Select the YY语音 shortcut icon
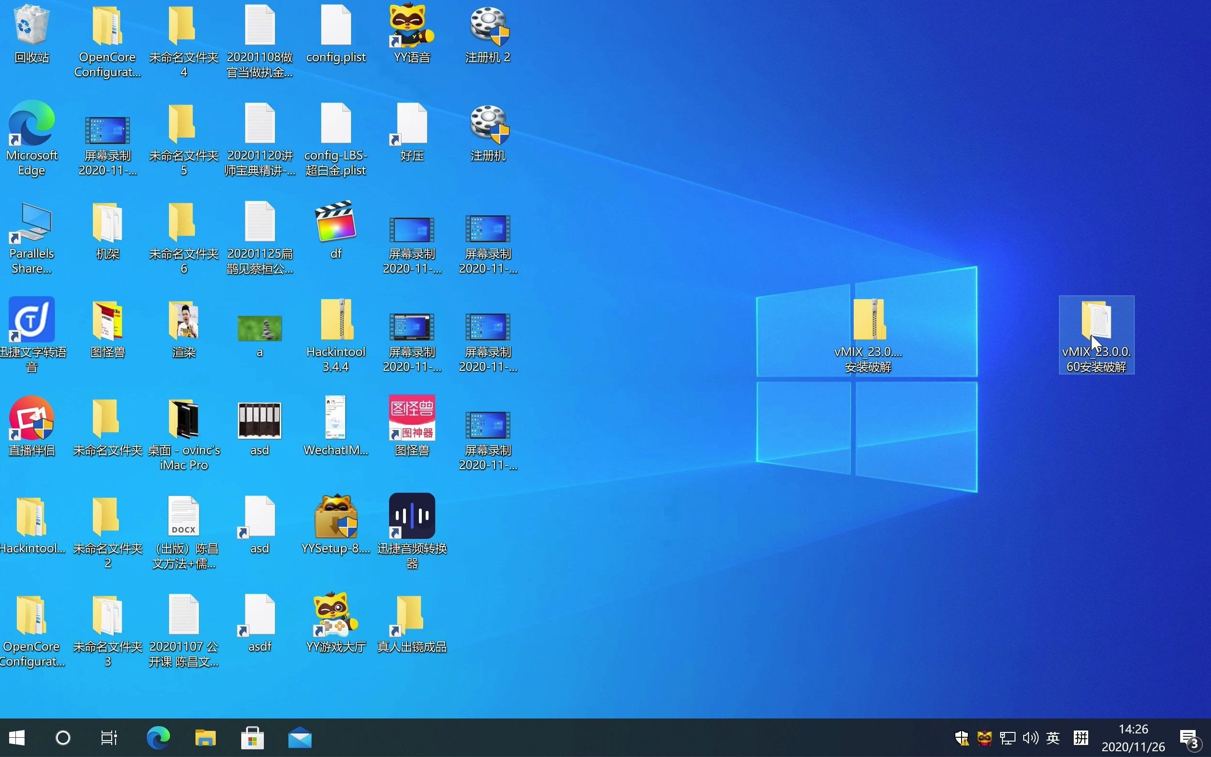This screenshot has width=1211, height=757. tap(412, 26)
